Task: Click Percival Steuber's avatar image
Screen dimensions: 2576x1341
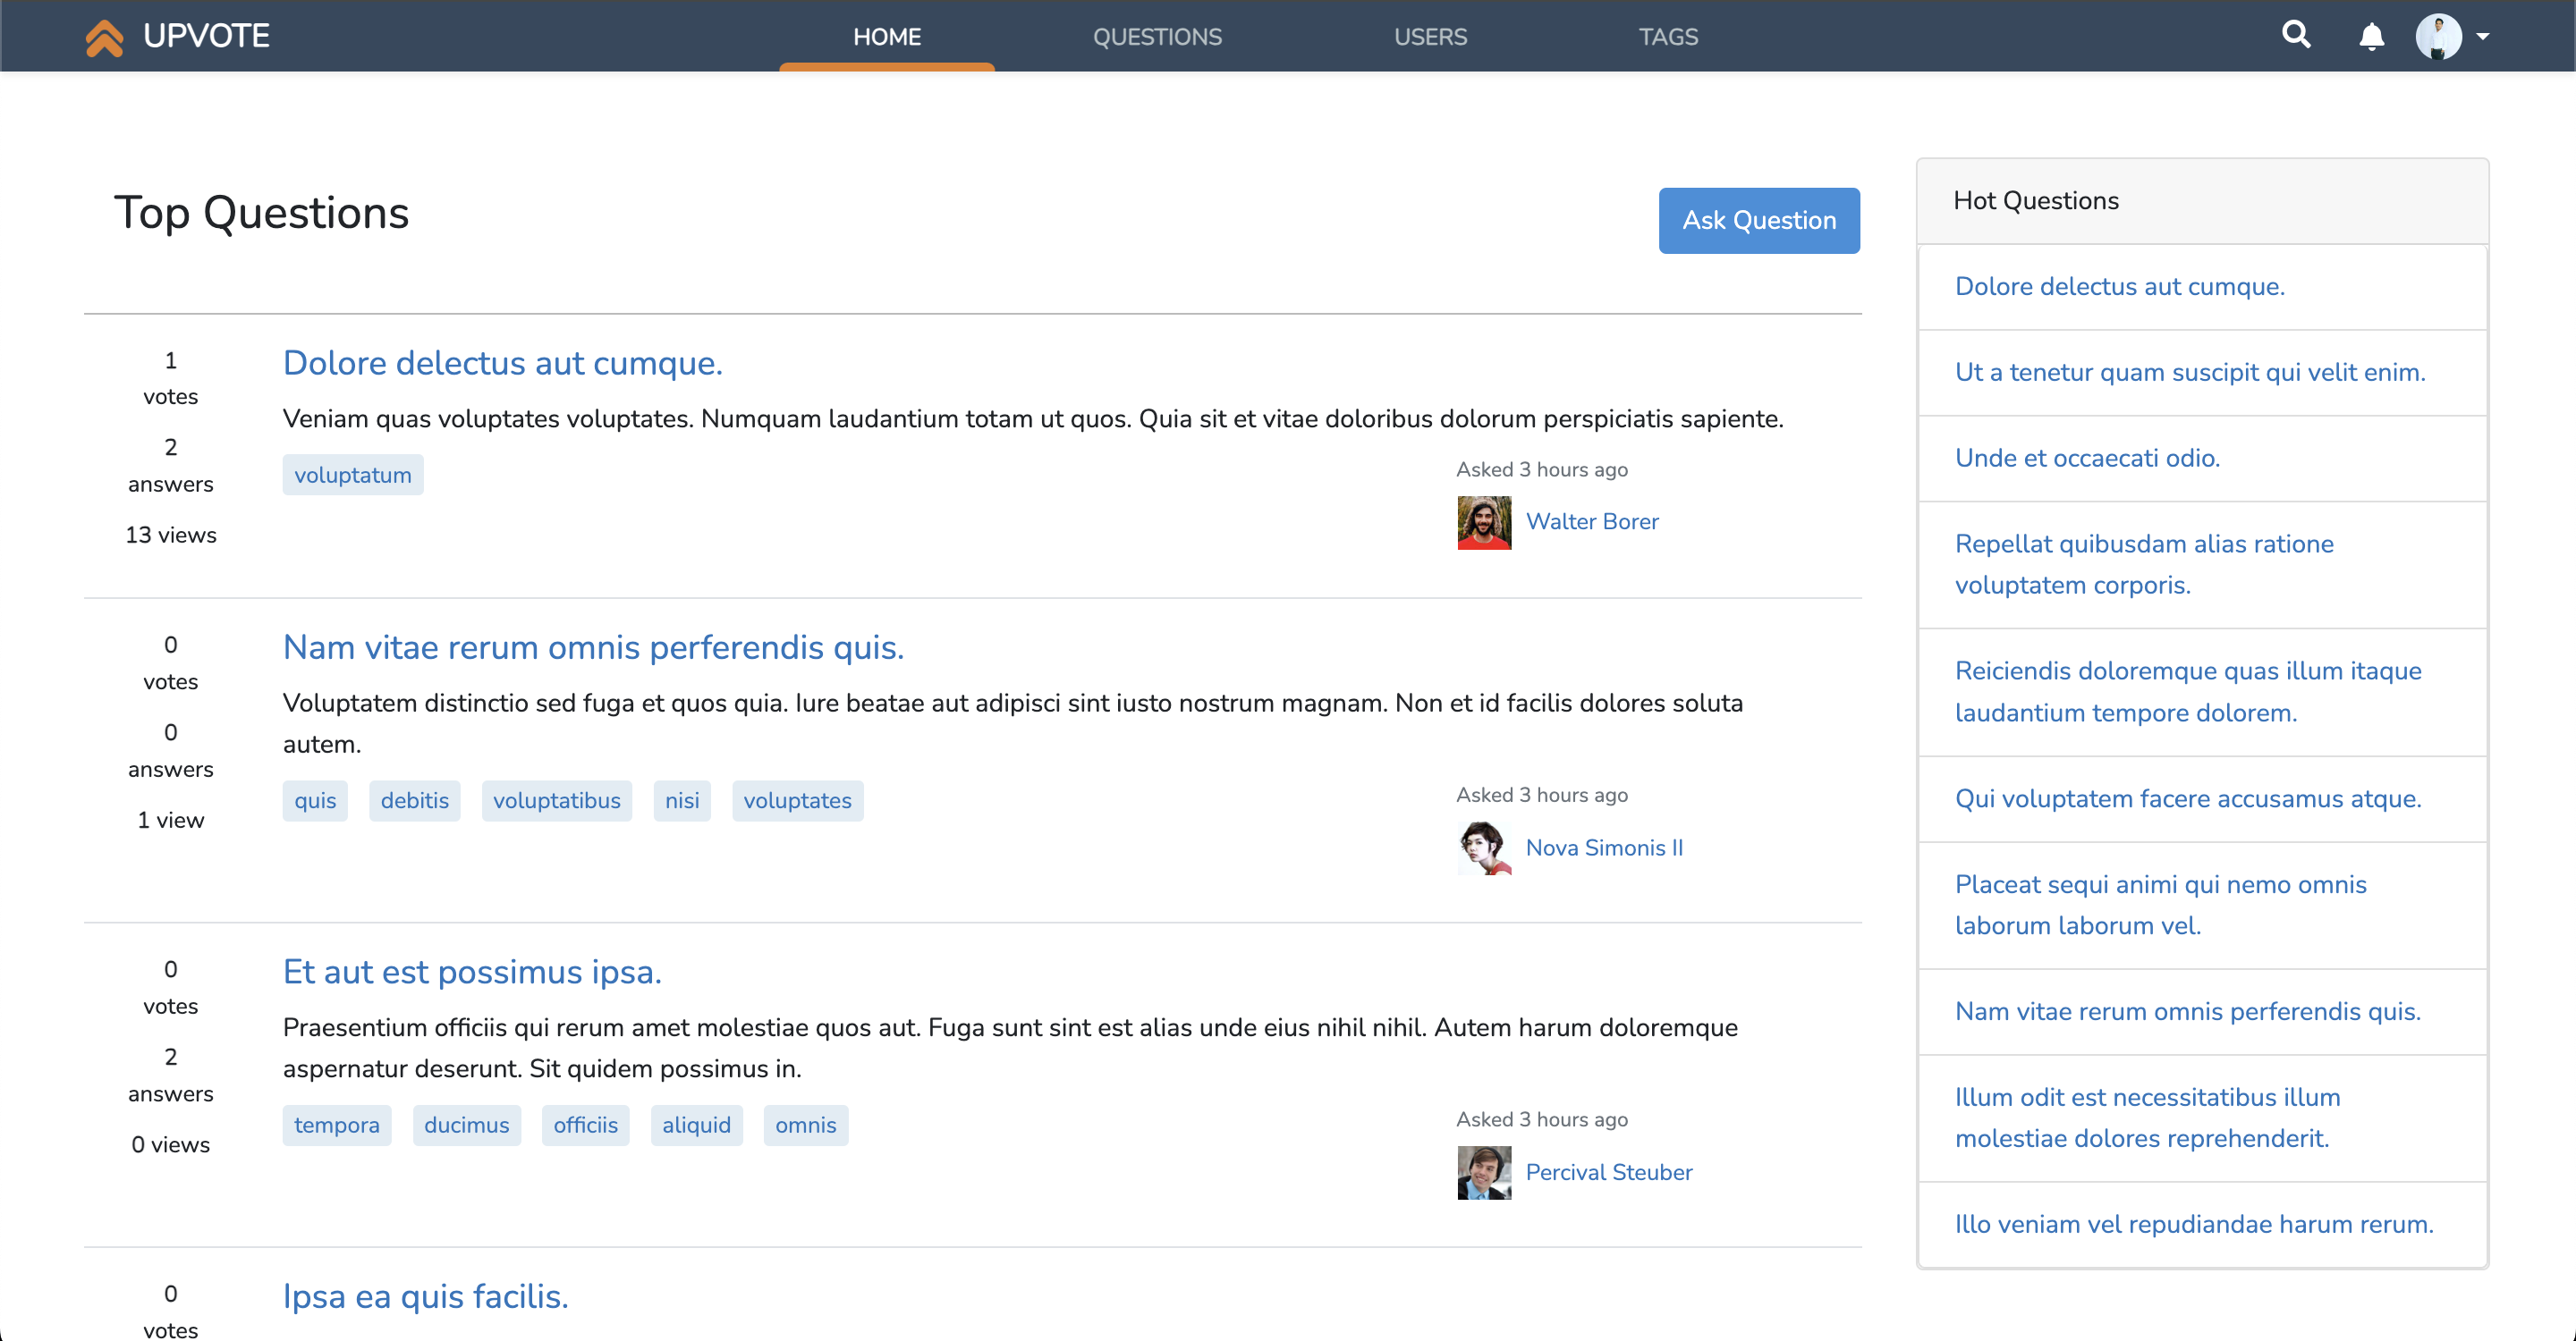Action: (1484, 1173)
